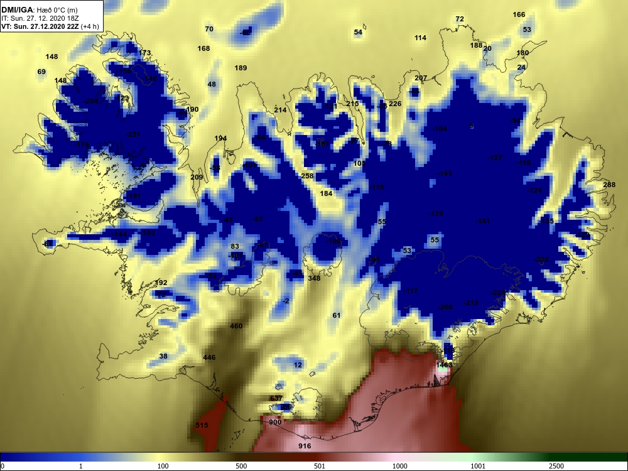Select the 70 map value
Screen dimensions: 628x471
tap(209, 29)
